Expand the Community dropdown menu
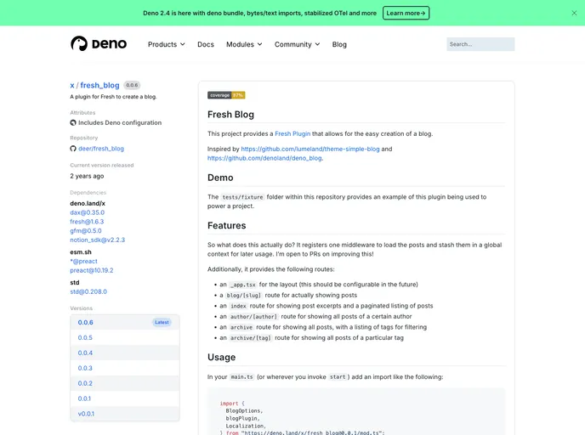Image resolution: width=585 pixels, height=435 pixels. click(297, 44)
